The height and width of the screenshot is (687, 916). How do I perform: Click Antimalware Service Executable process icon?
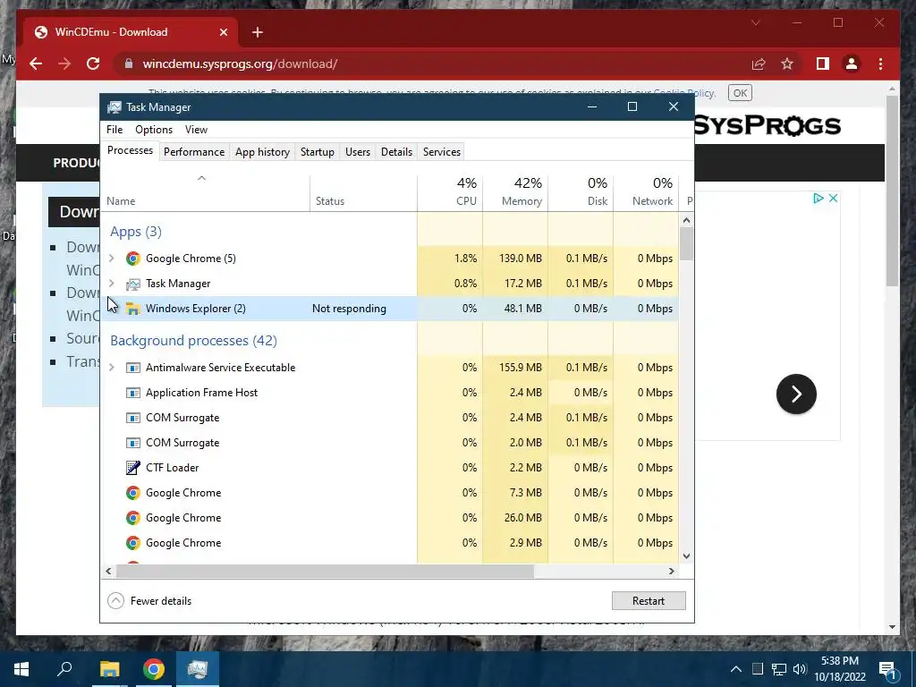133,368
